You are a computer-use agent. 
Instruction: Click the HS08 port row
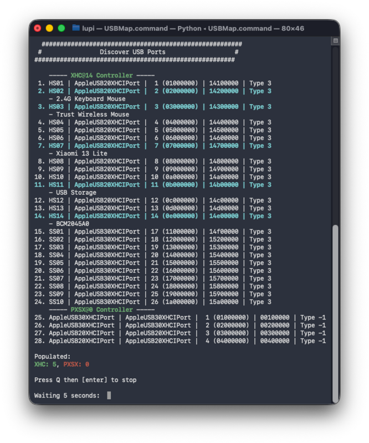[155, 161]
